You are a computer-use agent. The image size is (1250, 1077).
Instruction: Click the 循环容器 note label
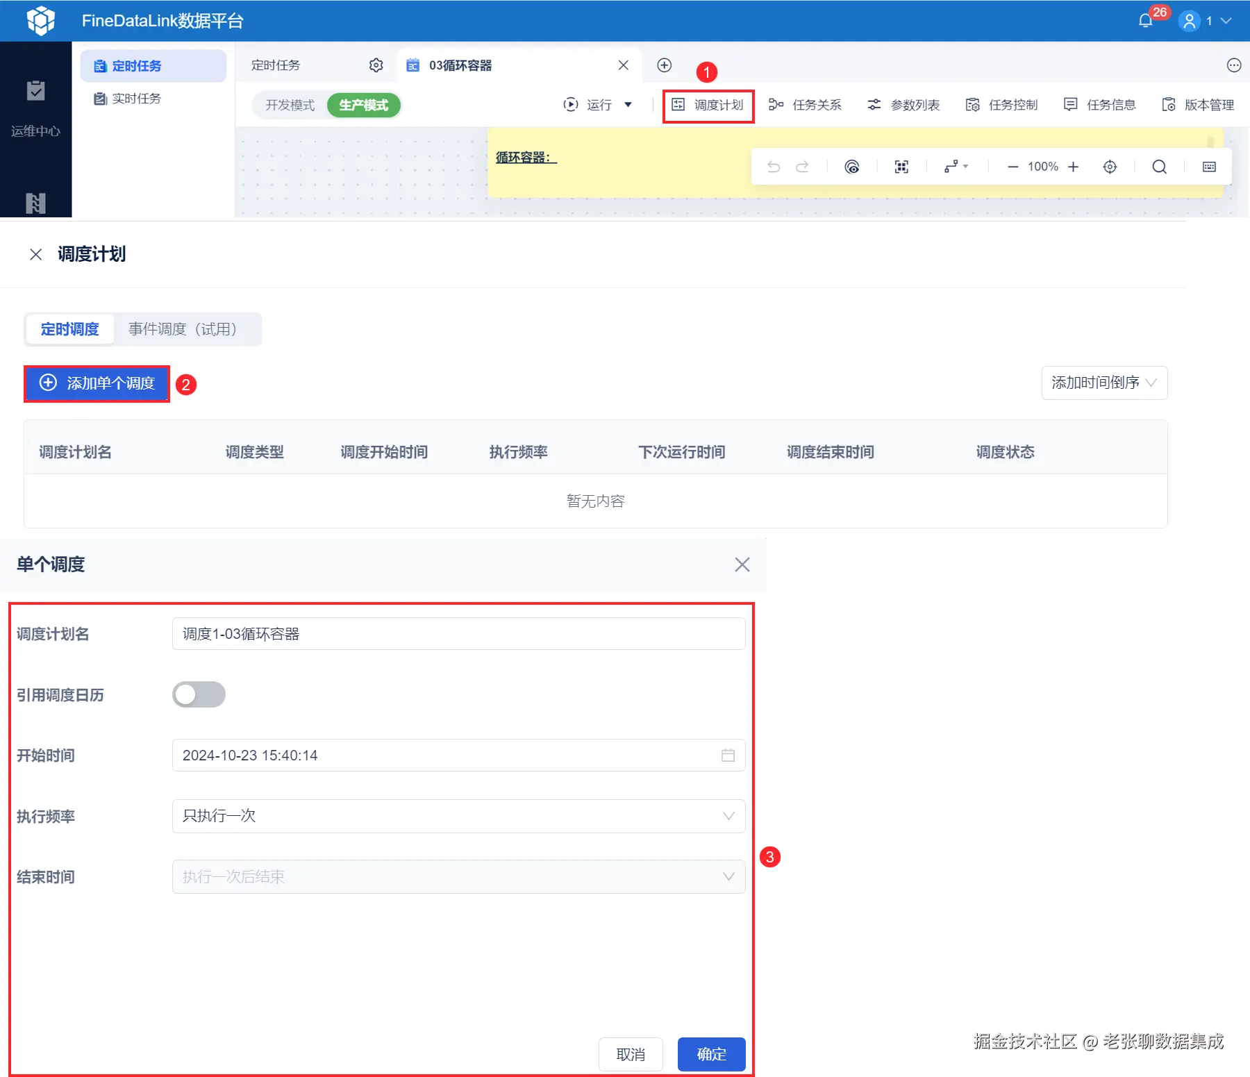526,158
